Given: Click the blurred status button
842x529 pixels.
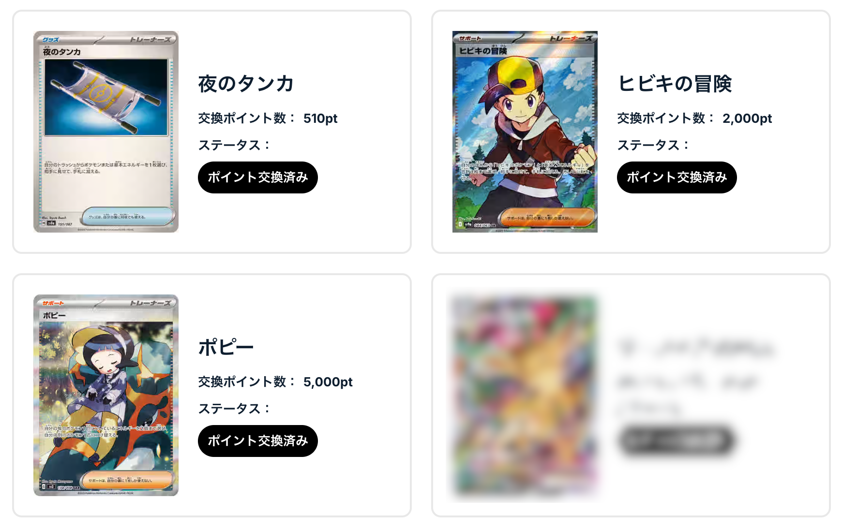Looking at the screenshot, I should tap(677, 441).
